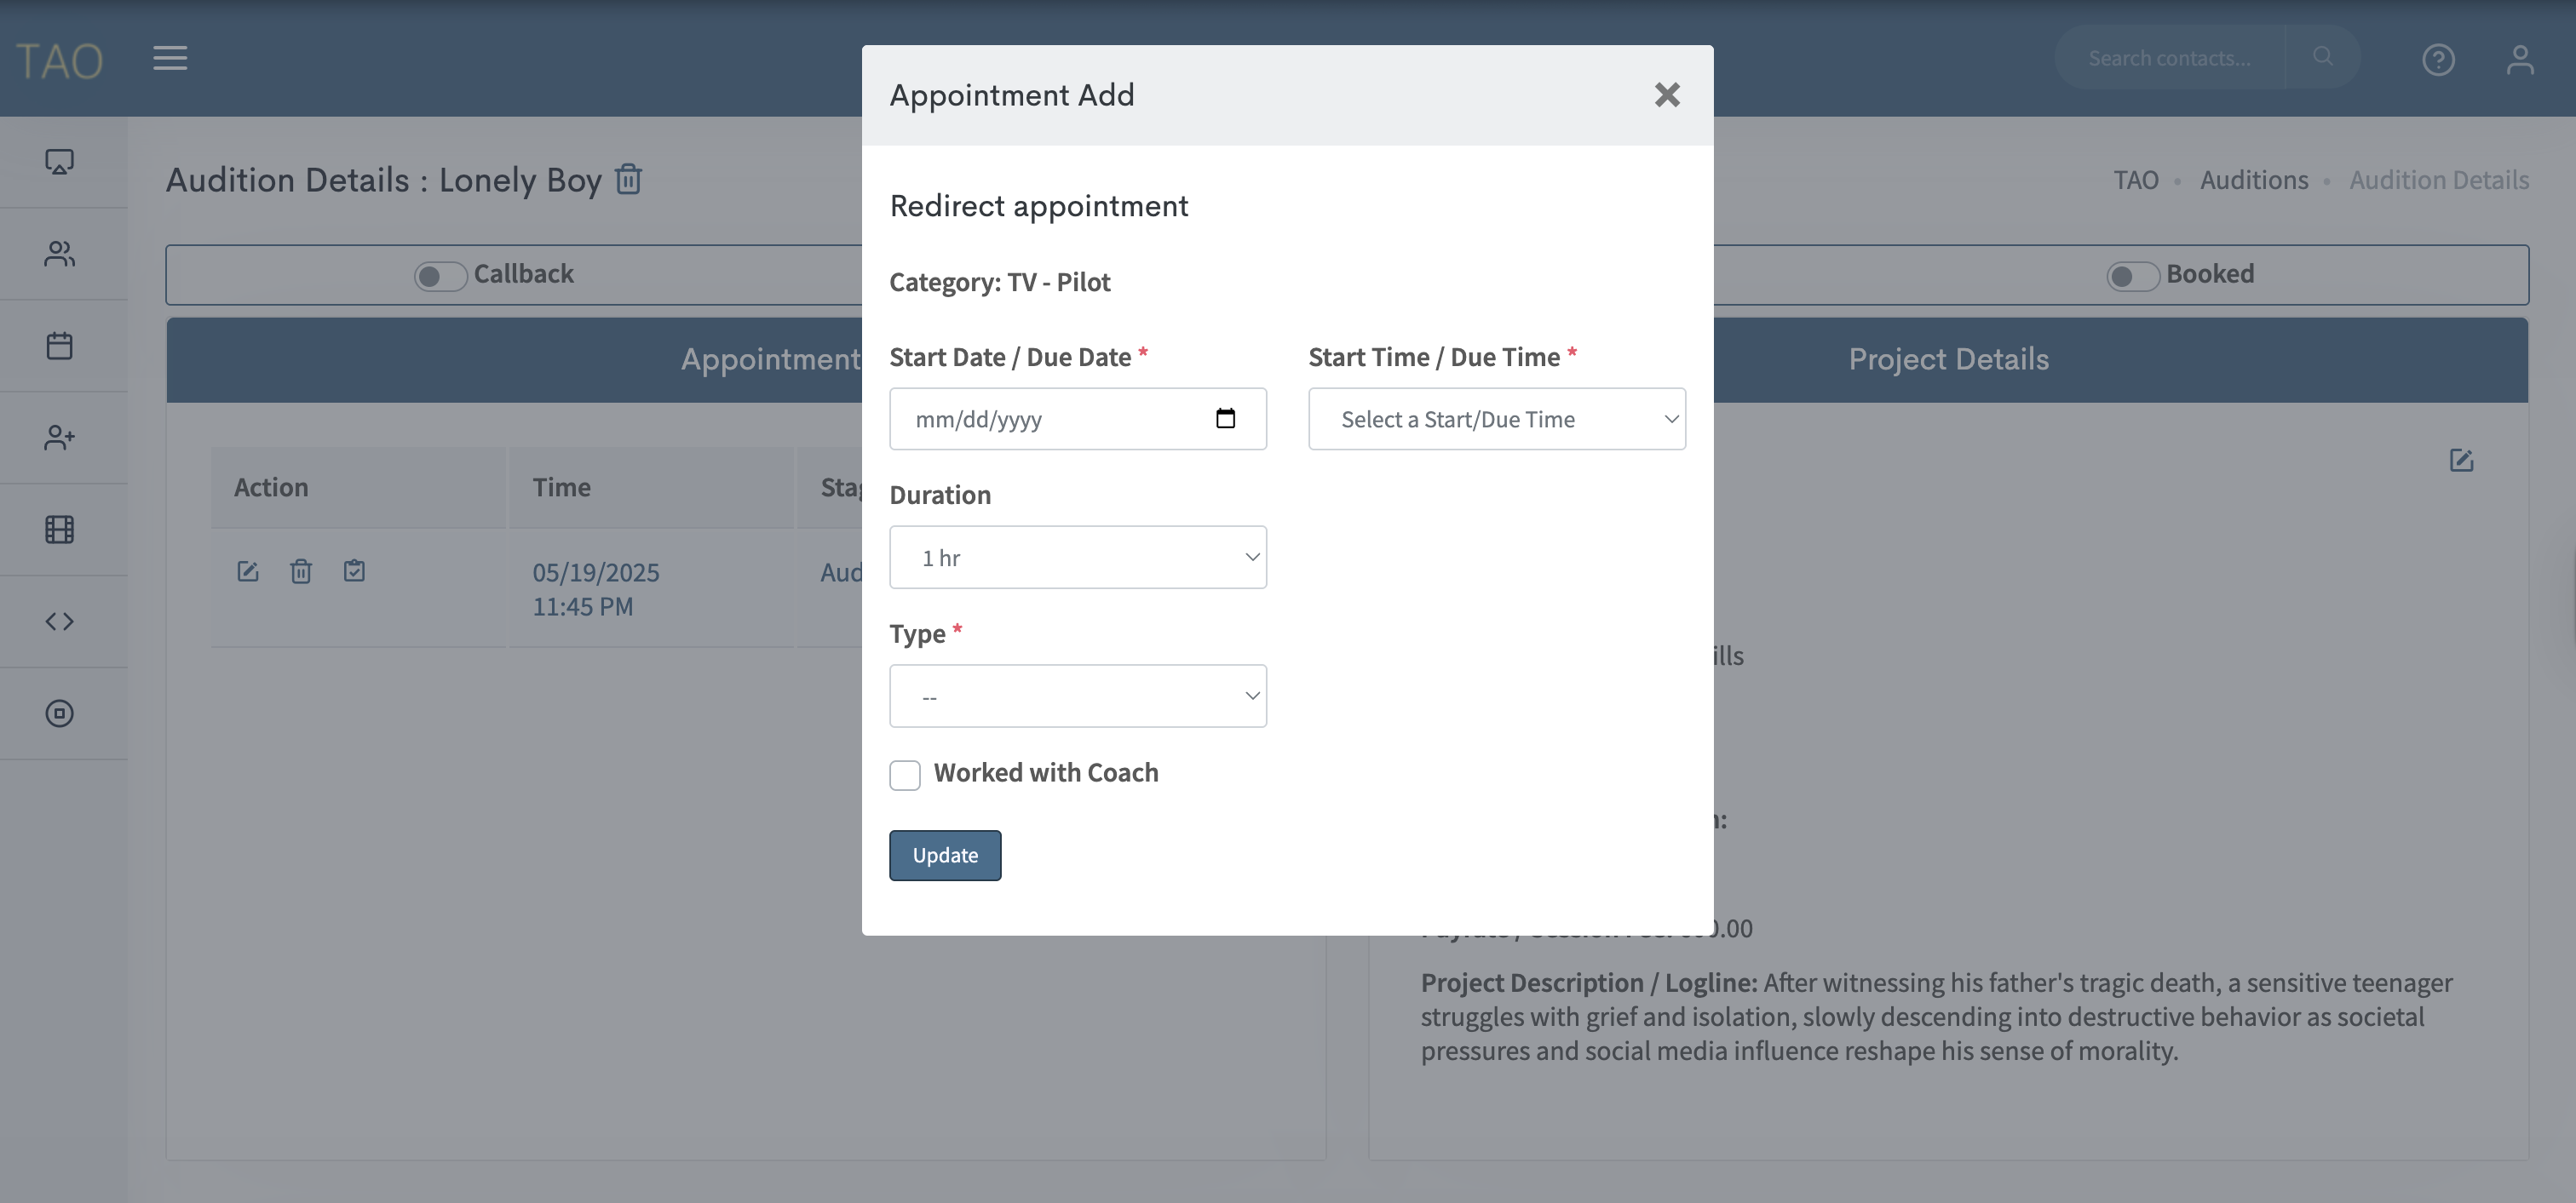Click the Start Date / Due Date field

point(1060,420)
